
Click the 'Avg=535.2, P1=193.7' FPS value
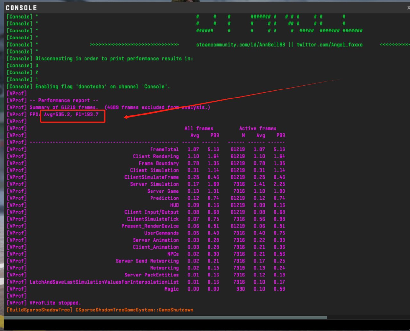point(71,115)
